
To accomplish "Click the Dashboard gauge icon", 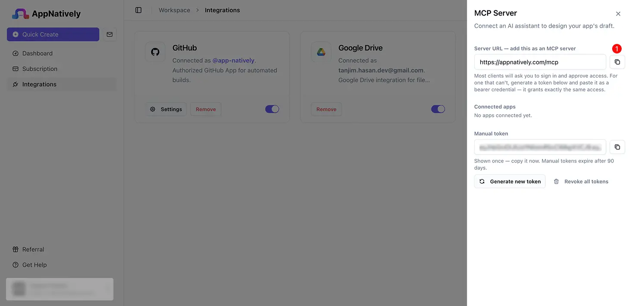I will coord(16,53).
